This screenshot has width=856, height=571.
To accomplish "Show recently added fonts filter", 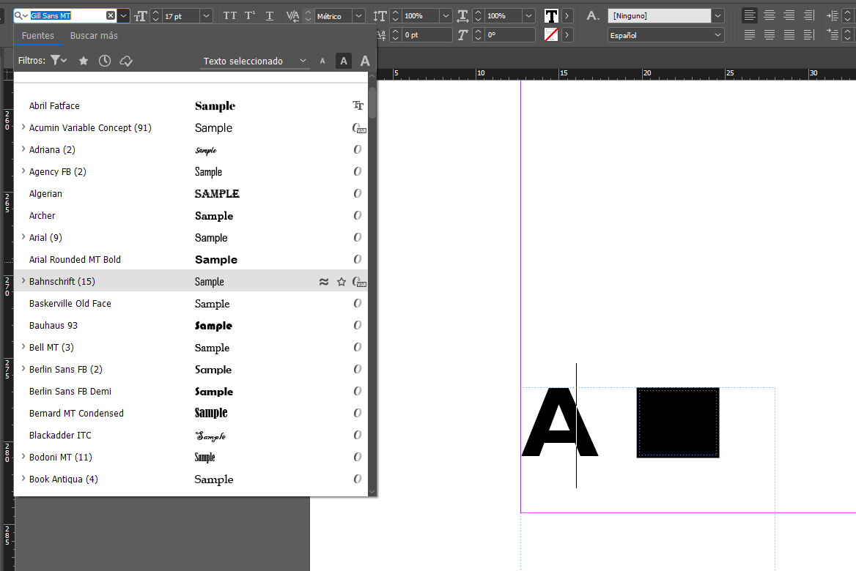I will [103, 61].
